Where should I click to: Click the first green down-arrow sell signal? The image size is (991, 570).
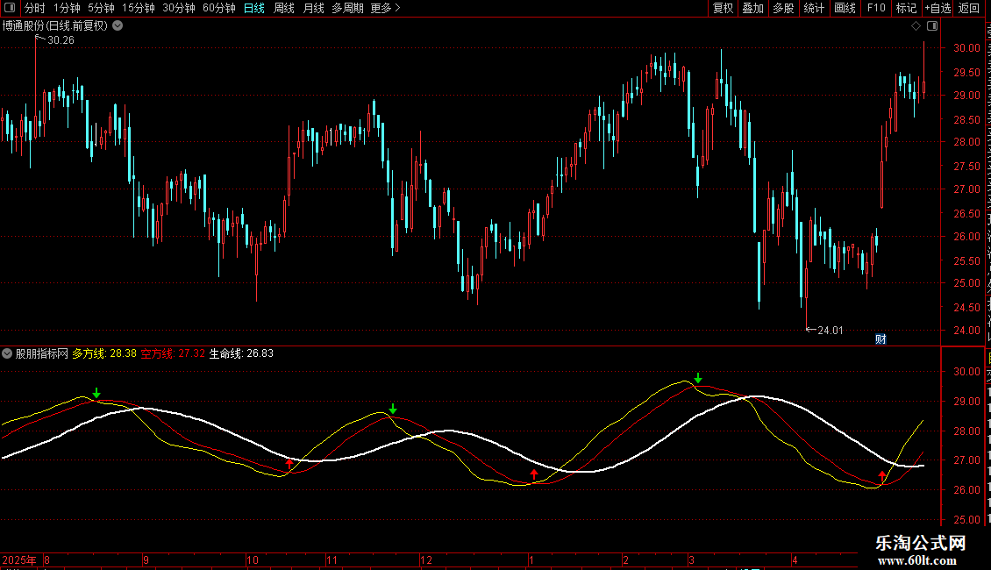pyautogui.click(x=96, y=394)
